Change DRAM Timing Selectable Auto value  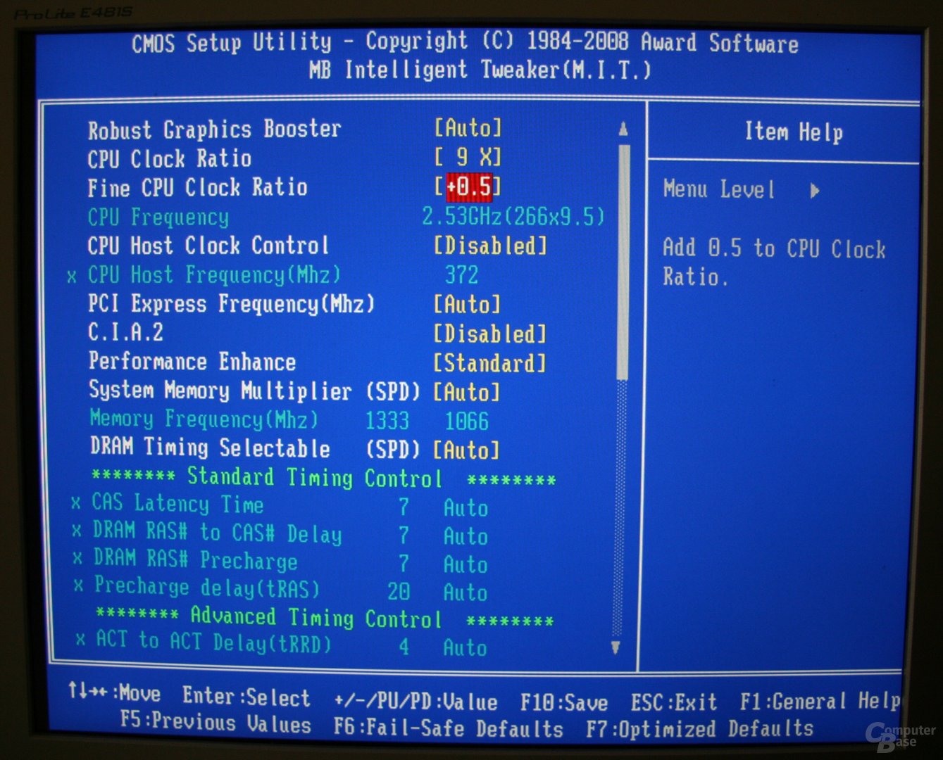click(x=466, y=450)
